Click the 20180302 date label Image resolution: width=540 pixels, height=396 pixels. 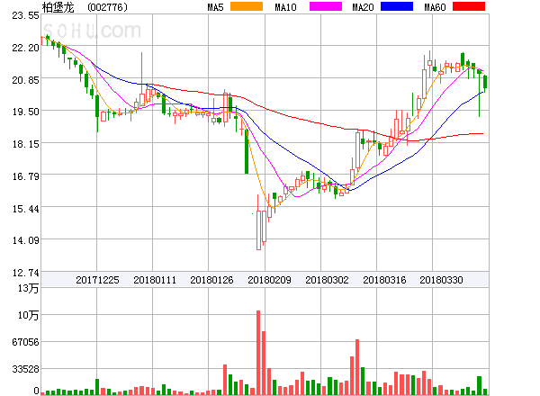coord(327,280)
